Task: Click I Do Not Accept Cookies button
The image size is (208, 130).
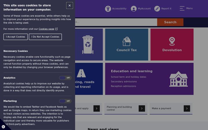Action: pos(45,37)
